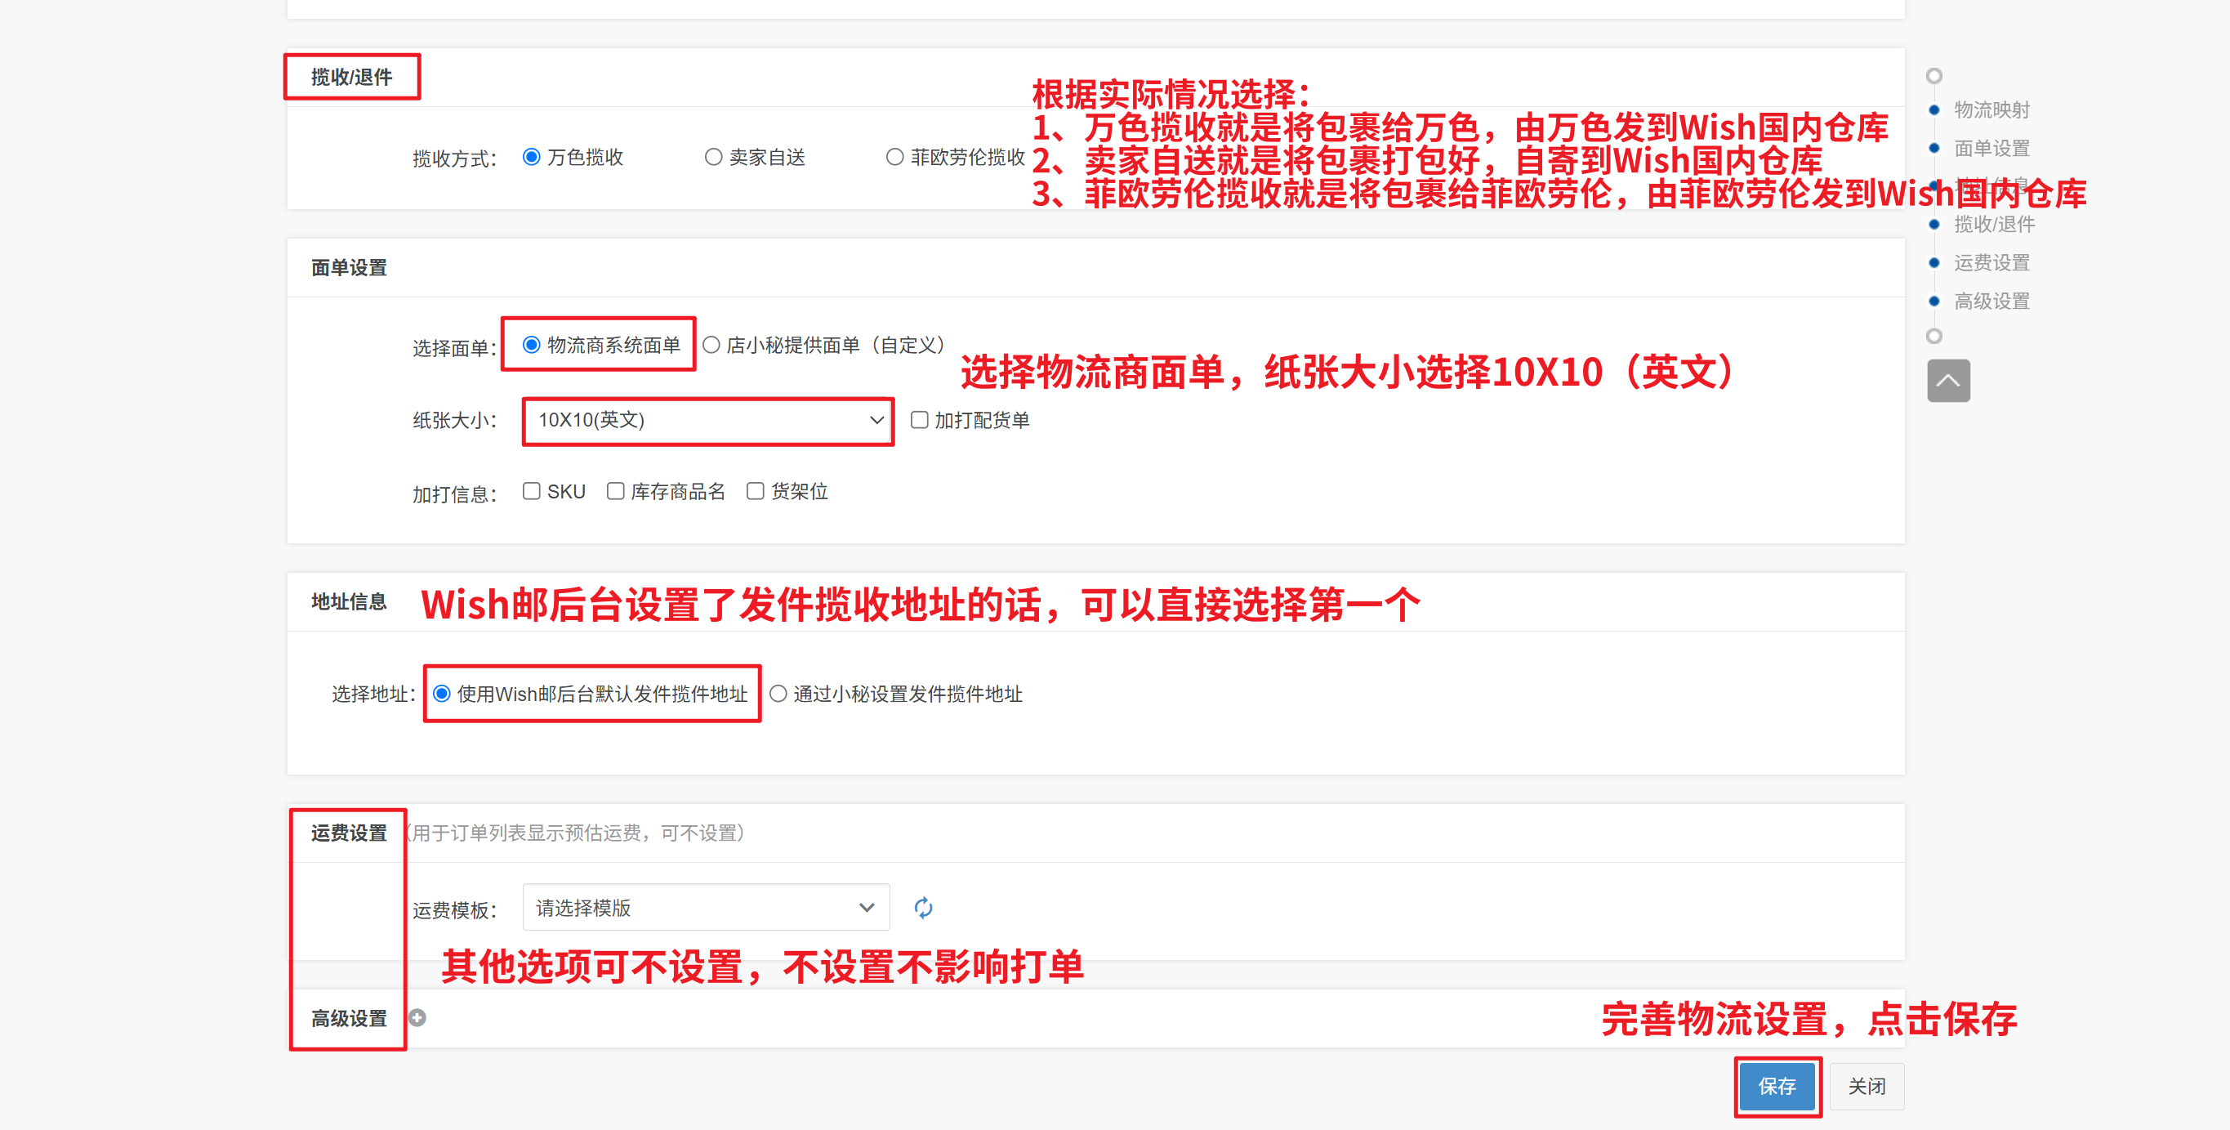
Task: Go to 运费设置 in side navigation
Action: (1991, 262)
